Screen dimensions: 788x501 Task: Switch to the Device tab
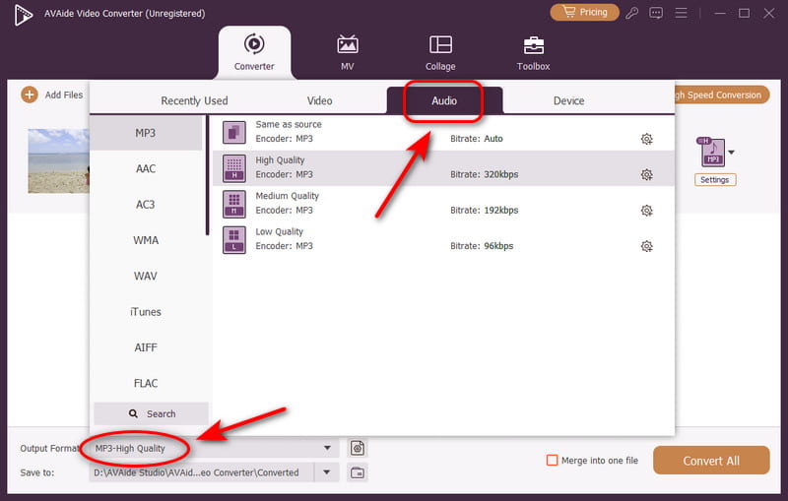tap(568, 100)
